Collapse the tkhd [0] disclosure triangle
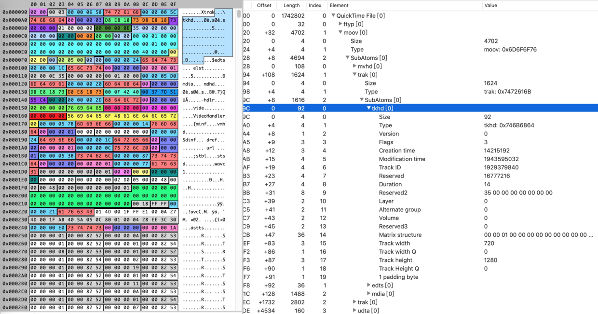Viewport: 598px width, 314px height. pos(369,109)
